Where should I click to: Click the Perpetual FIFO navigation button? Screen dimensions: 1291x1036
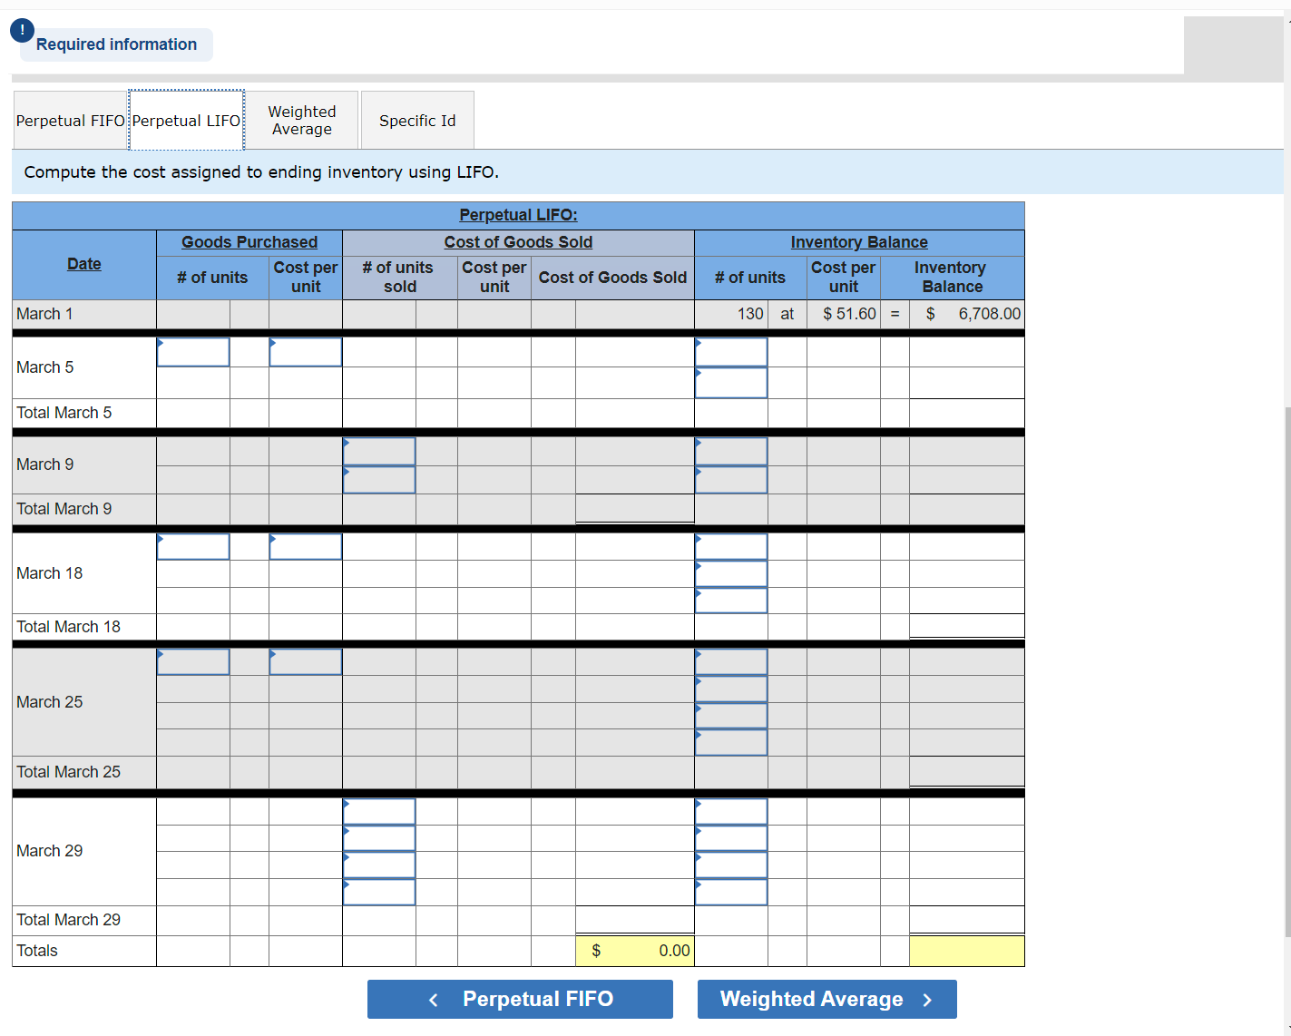pos(520,999)
